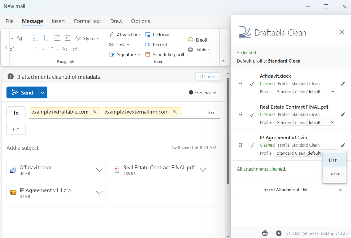351x238 pixels.
Task: Decrease paragraph indent
Action: point(57,38)
